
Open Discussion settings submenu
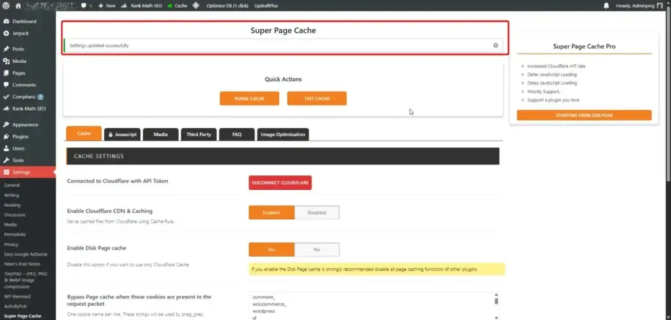click(14, 215)
